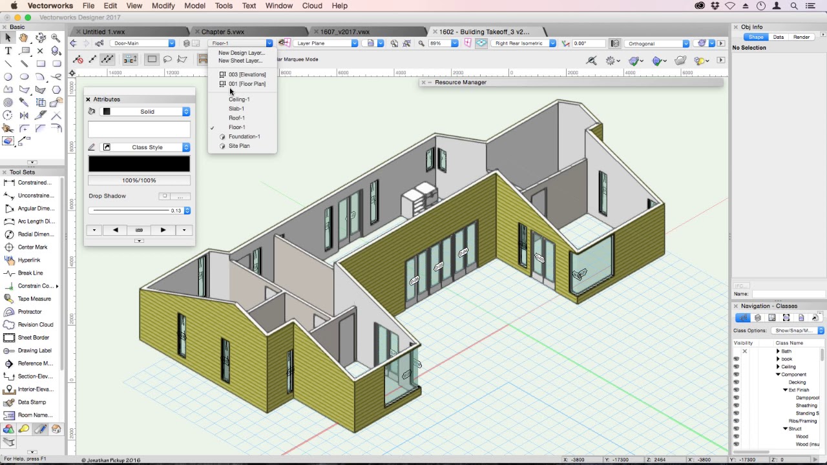The height and width of the screenshot is (465, 827).
Task: Open the Modify menu
Action: click(x=163, y=6)
